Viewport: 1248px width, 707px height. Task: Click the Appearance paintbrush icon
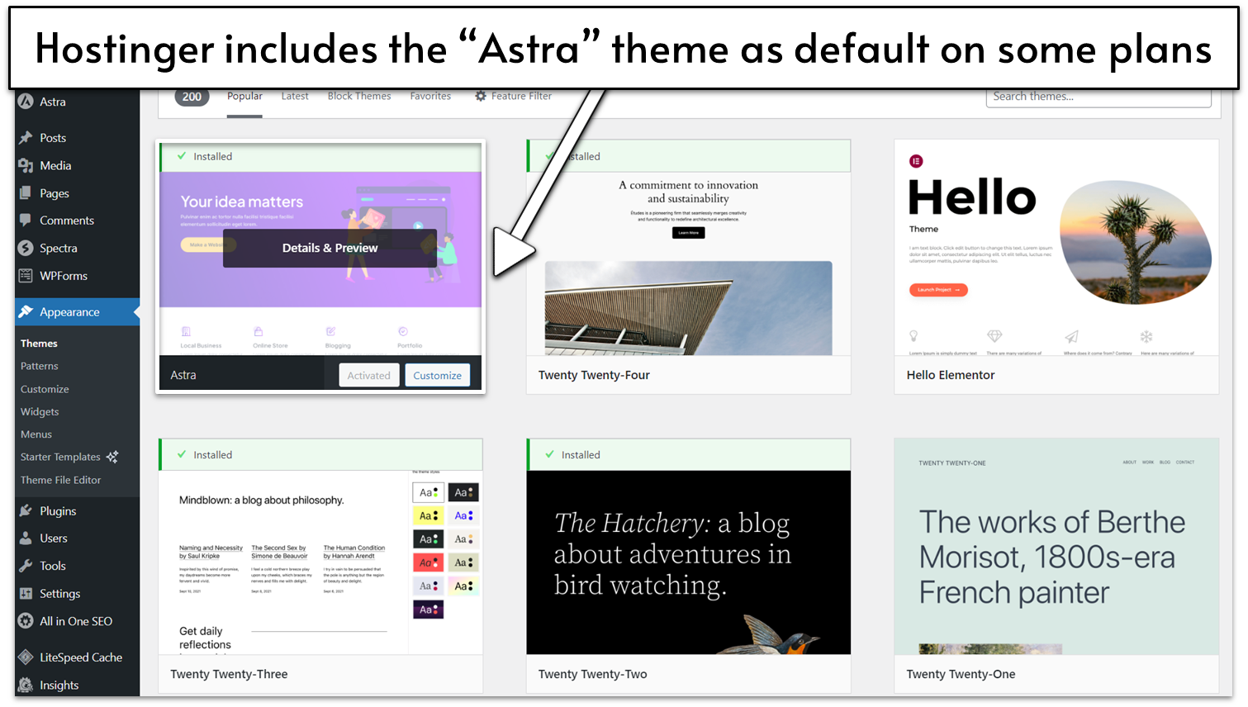tap(26, 311)
